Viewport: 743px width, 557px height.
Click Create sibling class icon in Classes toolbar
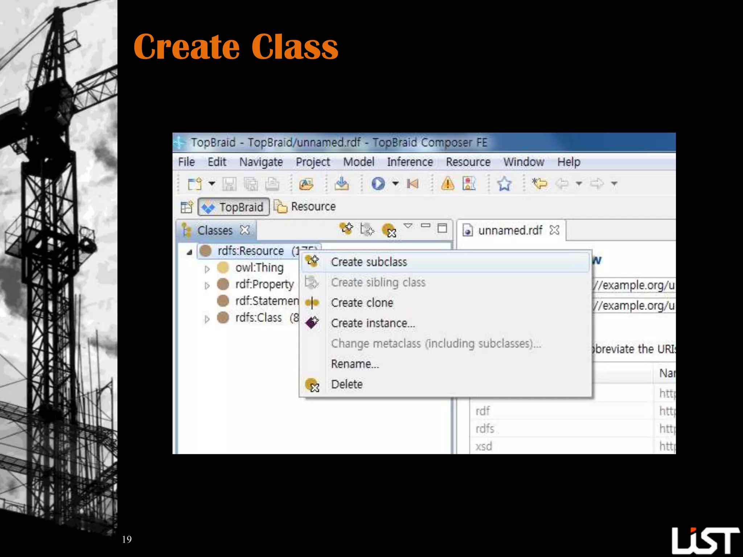pos(367,229)
